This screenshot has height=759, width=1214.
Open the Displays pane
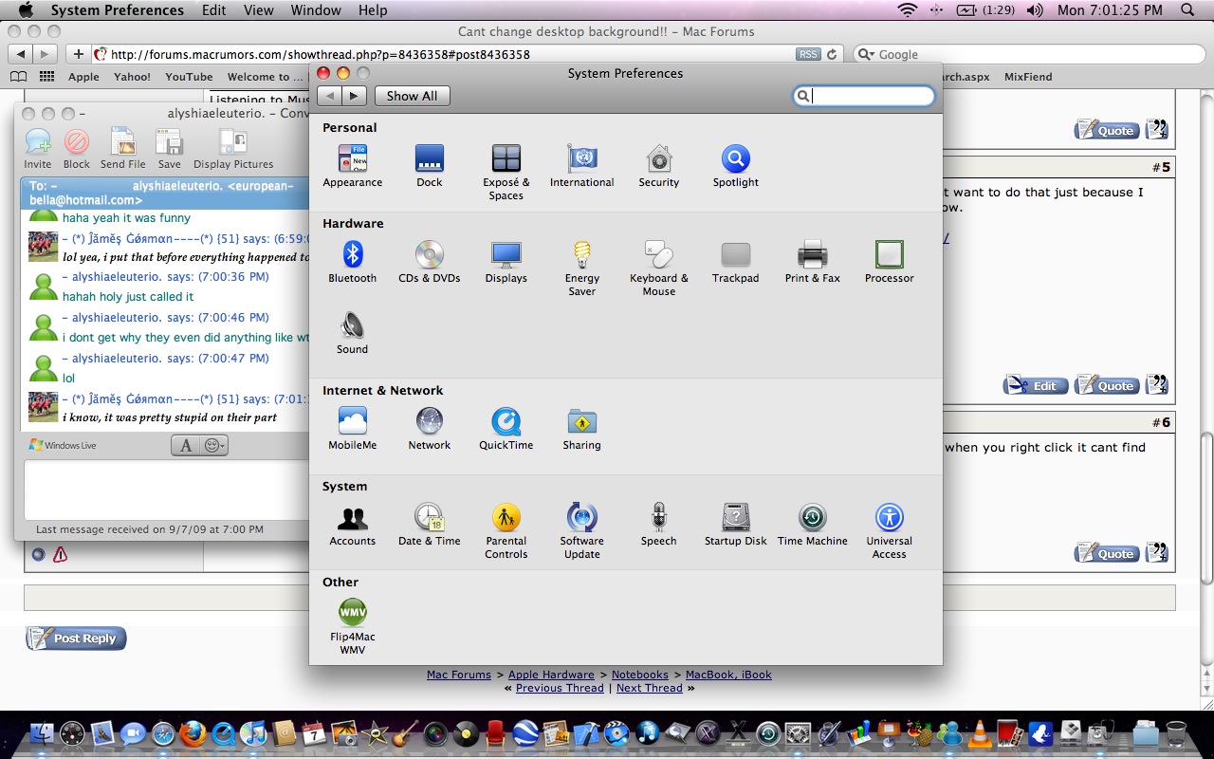(506, 263)
